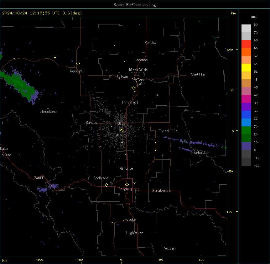Select the pink 45-42 dBZ legend swatch
The width and height of the screenshot is (270, 264).
click(246, 91)
